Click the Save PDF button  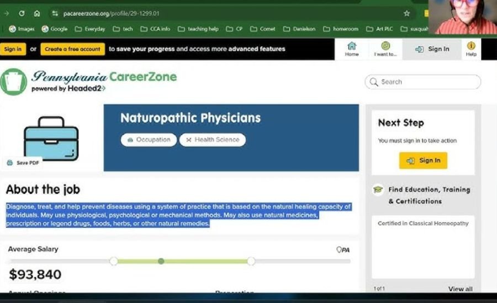[23, 163]
